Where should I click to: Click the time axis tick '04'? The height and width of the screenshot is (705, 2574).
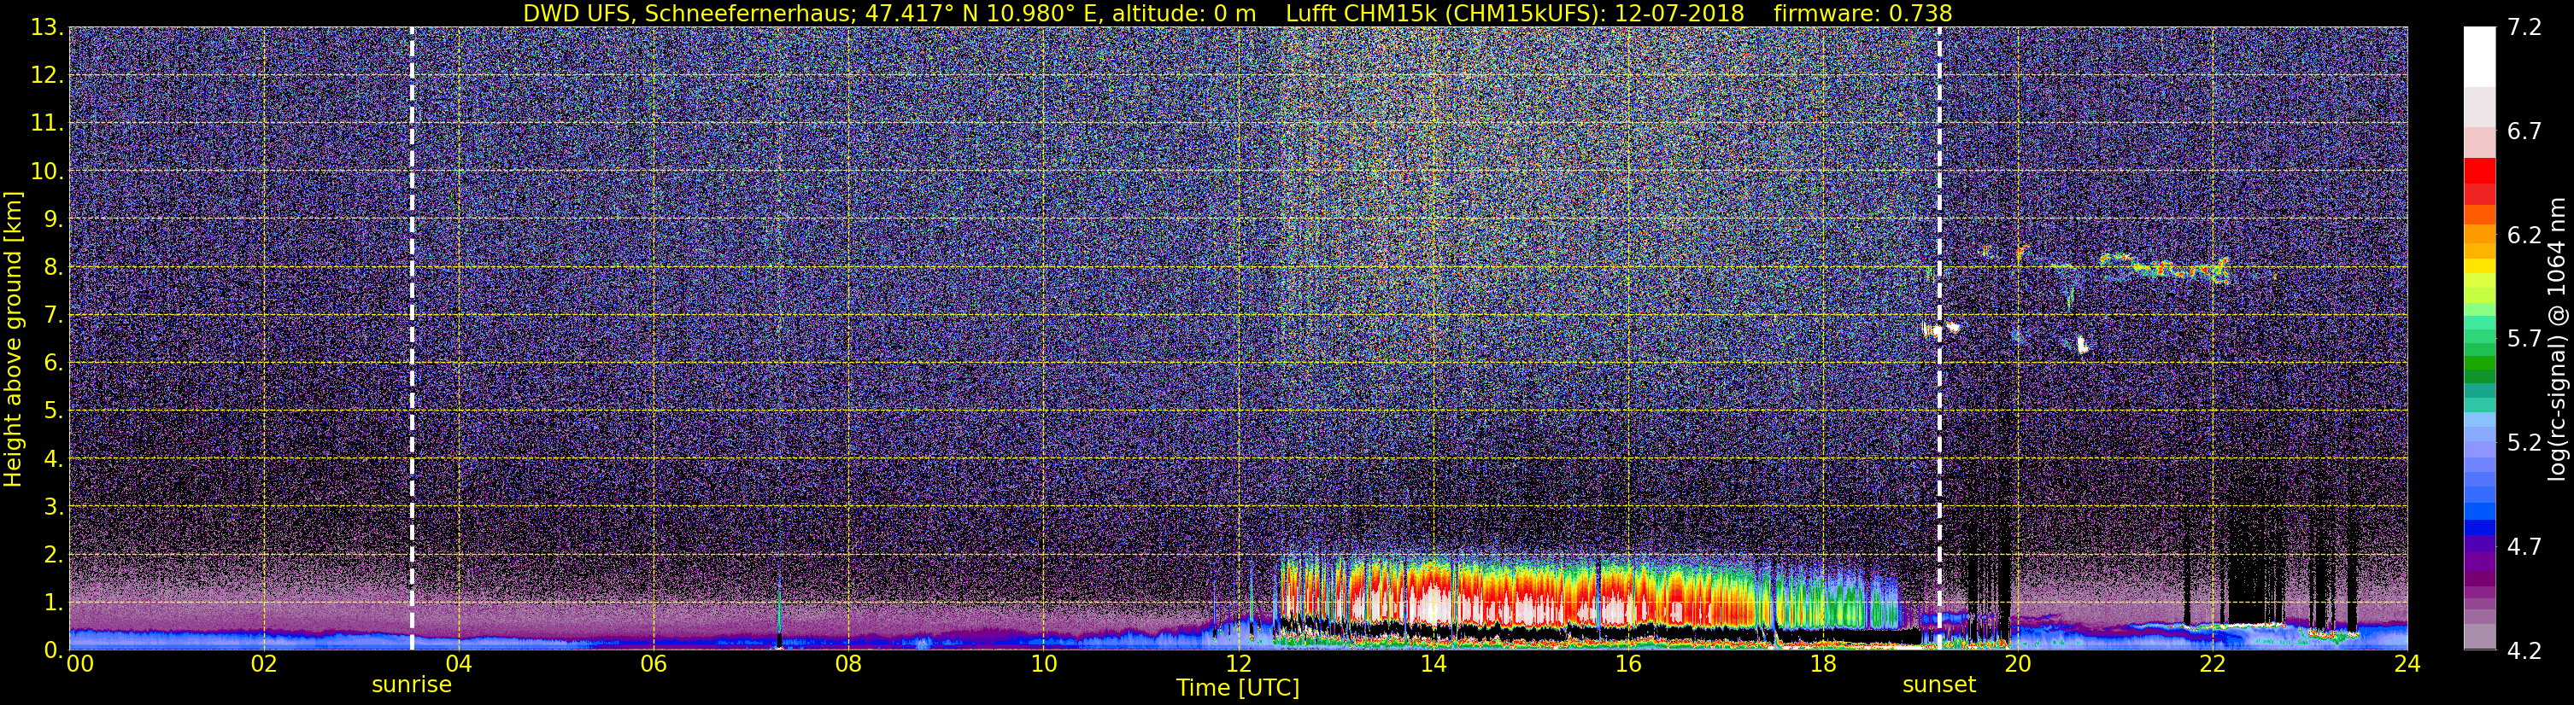[x=459, y=664]
